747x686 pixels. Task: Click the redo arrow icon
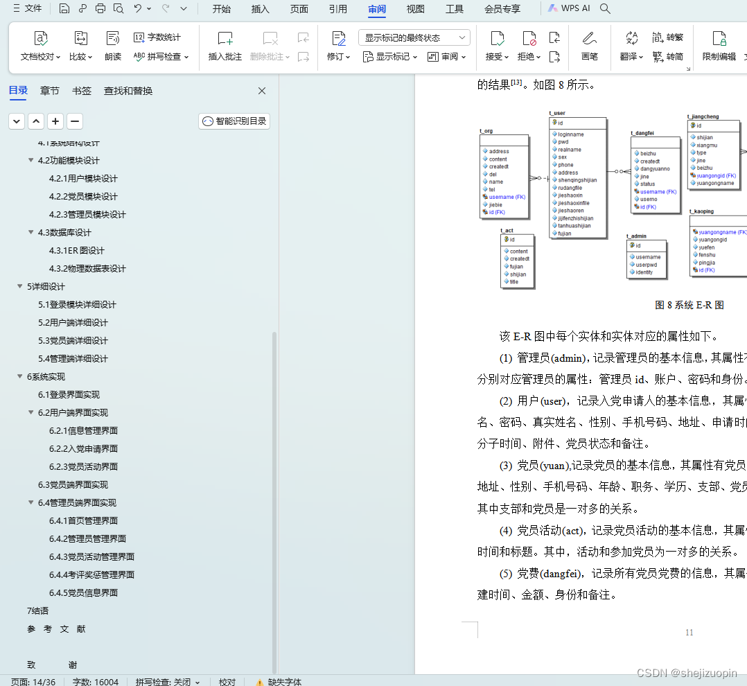point(166,8)
